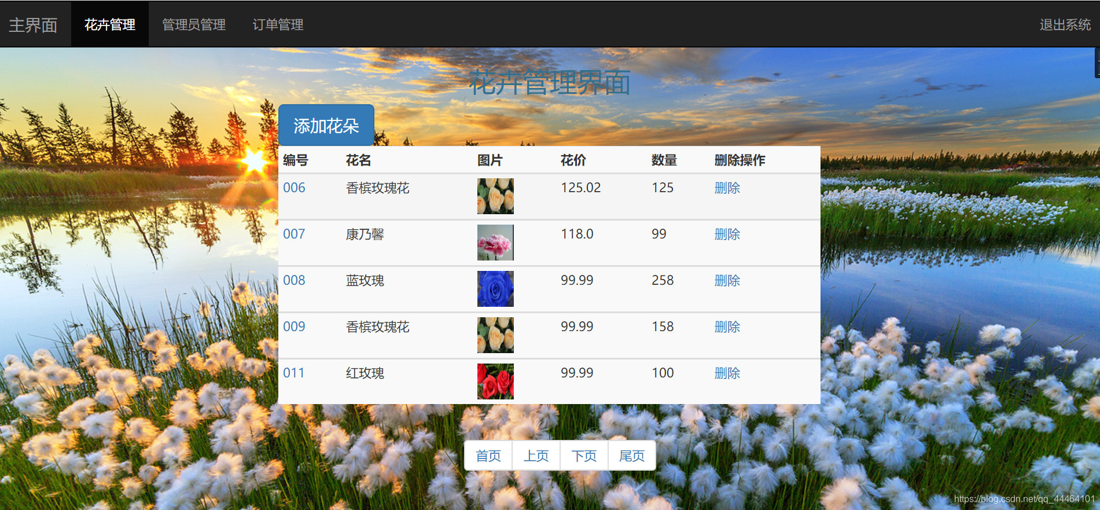Click flower name 红玫瑰
1100x510 pixels.
(x=365, y=373)
